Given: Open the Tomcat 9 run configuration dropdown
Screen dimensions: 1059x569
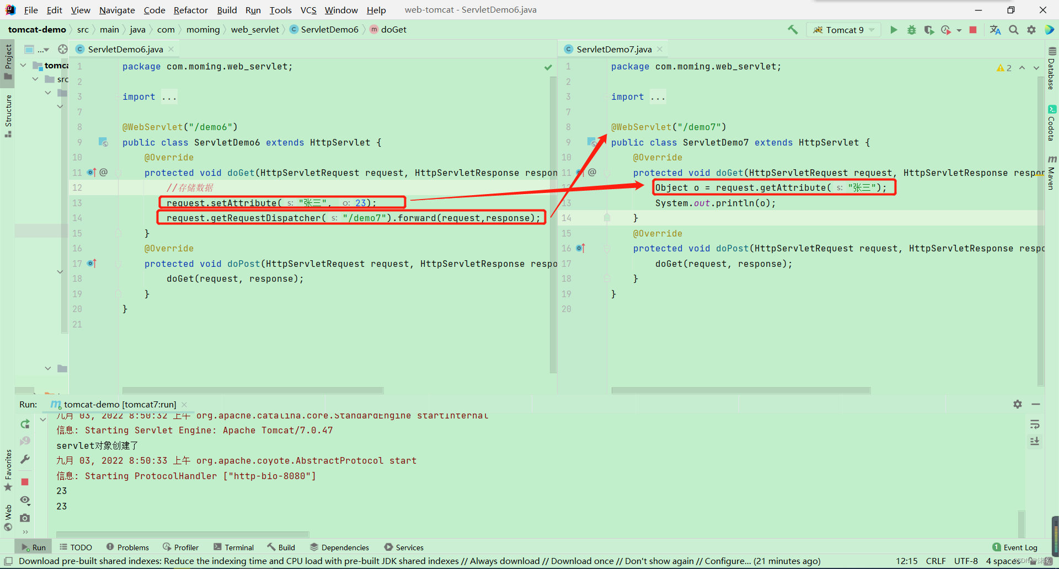Looking at the screenshot, I should point(843,30).
